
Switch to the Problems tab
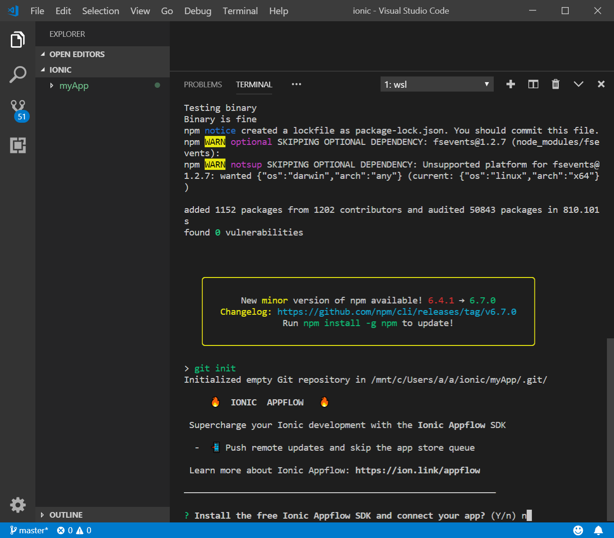click(203, 84)
